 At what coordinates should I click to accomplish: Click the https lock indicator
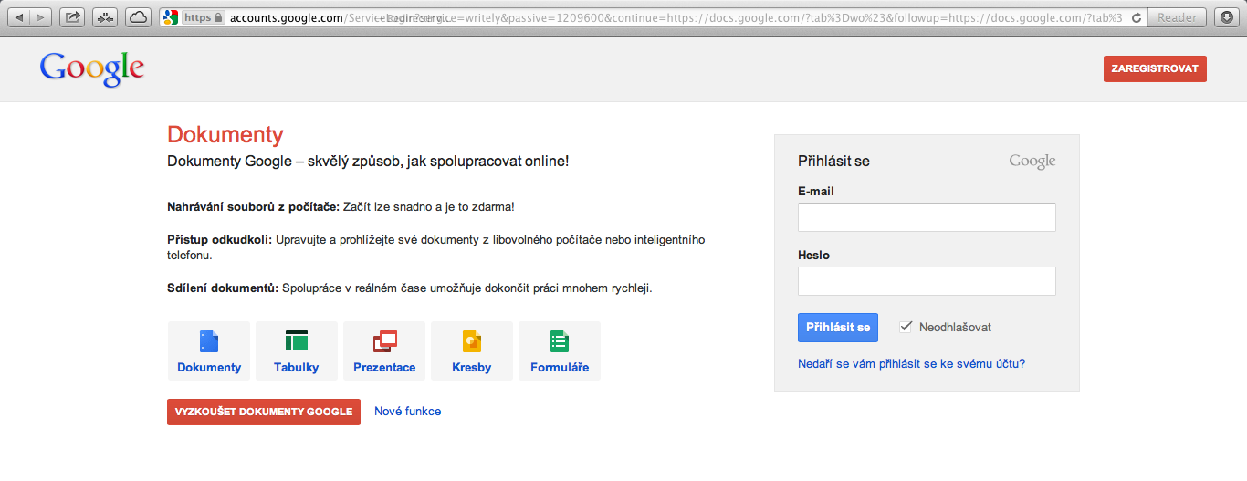pyautogui.click(x=203, y=17)
